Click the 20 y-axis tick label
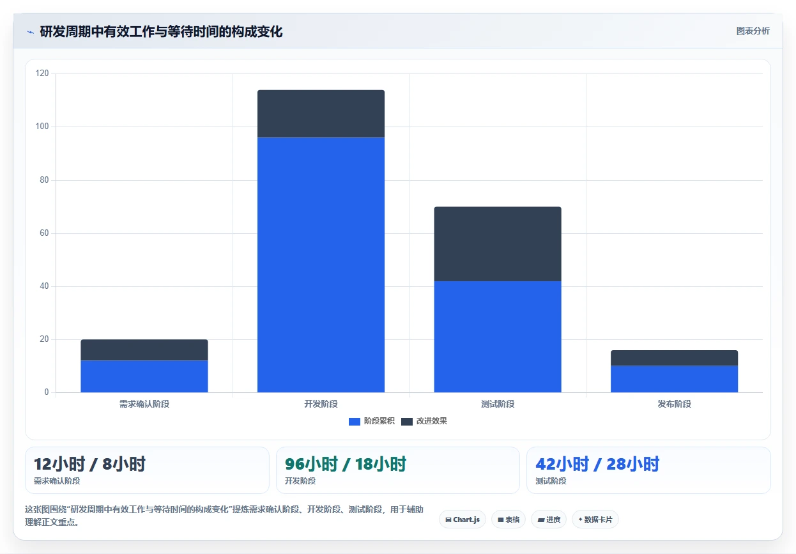Viewport: 796px width, 554px height. 44,339
